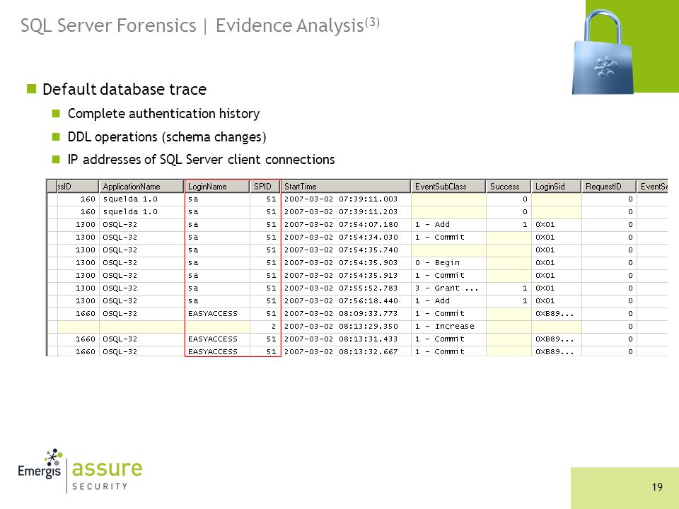Click 'DDL operations (schema changes)' bullet text
Image resolution: width=679 pixels, height=509 pixels.
point(167,136)
